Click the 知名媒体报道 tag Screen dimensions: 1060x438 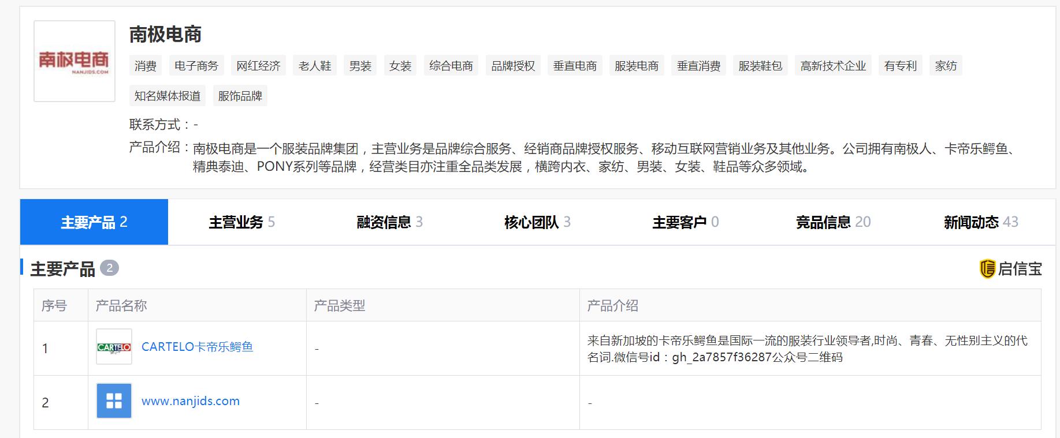coord(168,96)
